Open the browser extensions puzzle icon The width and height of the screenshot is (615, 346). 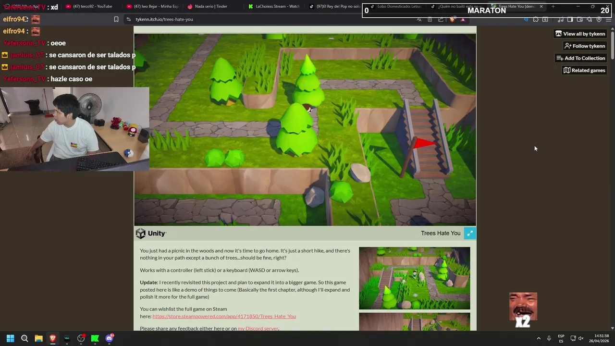click(536, 19)
